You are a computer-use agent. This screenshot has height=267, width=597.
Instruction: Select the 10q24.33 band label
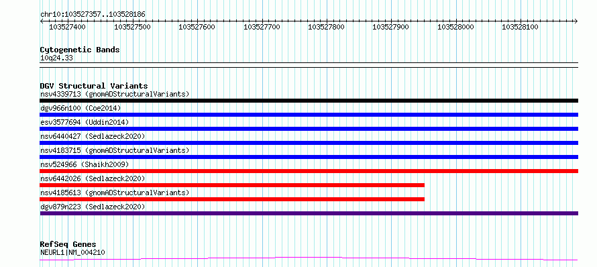[56, 58]
